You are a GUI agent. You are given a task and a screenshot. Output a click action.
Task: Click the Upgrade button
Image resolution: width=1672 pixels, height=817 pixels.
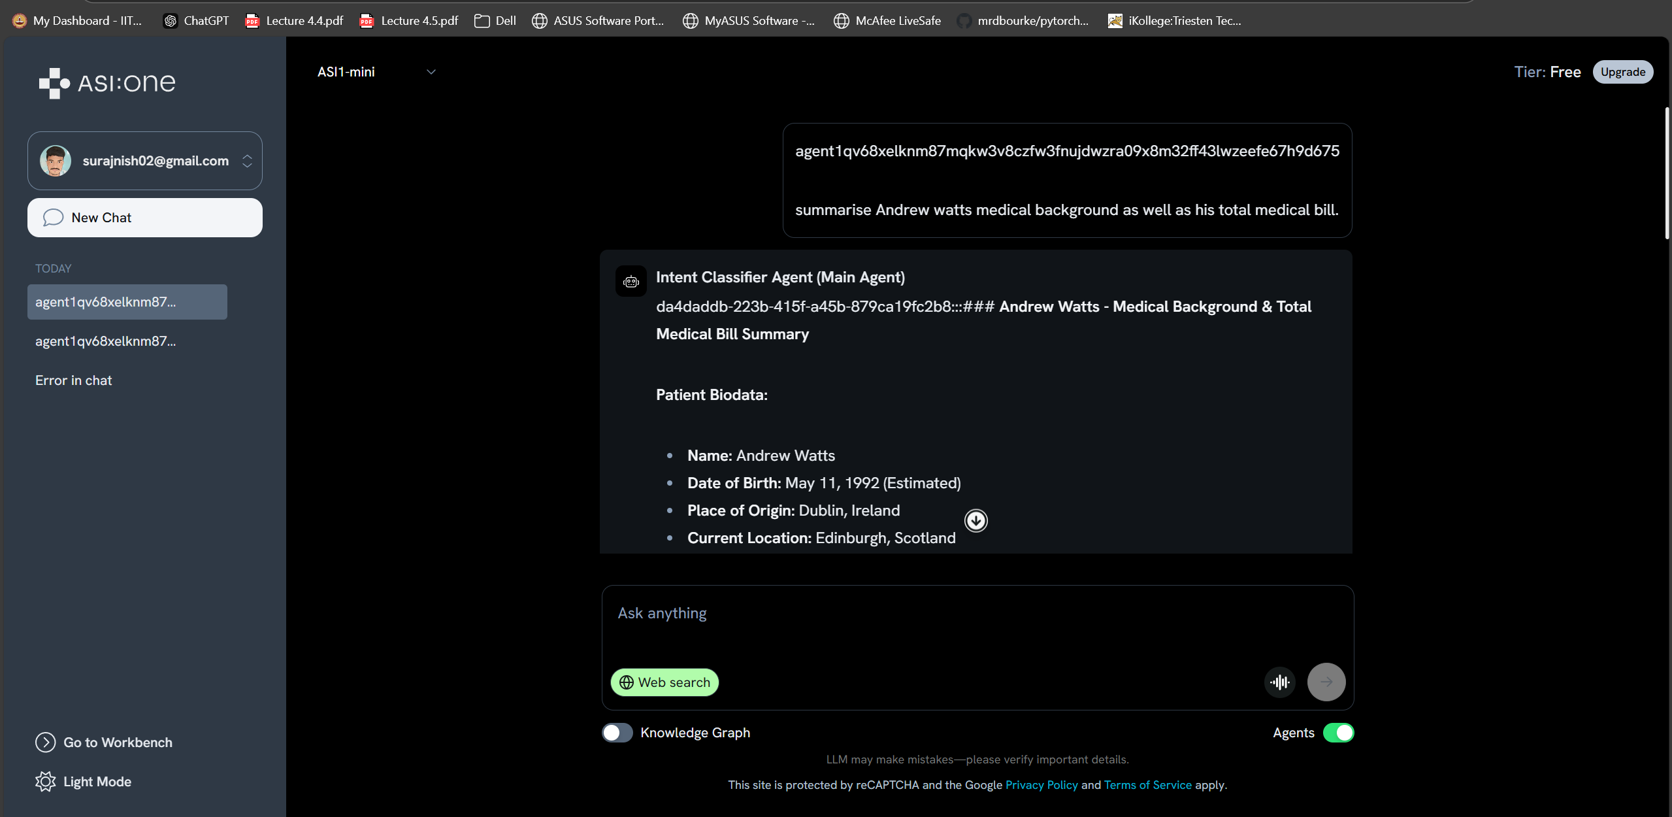point(1622,72)
